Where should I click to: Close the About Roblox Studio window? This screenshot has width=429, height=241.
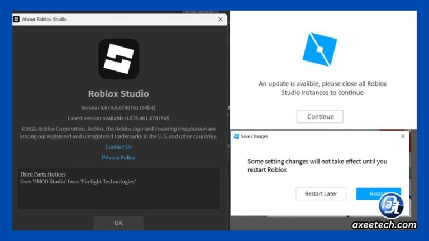pos(220,20)
